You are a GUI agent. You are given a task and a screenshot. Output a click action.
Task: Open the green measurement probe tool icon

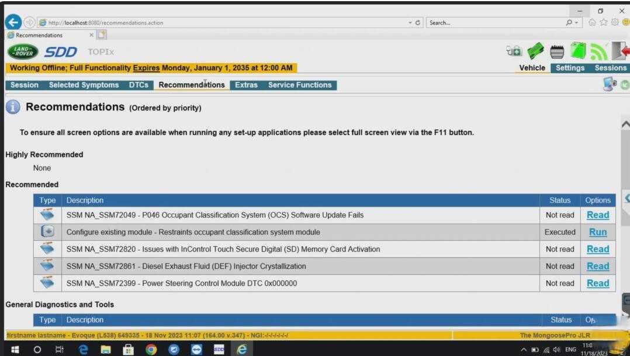535,51
